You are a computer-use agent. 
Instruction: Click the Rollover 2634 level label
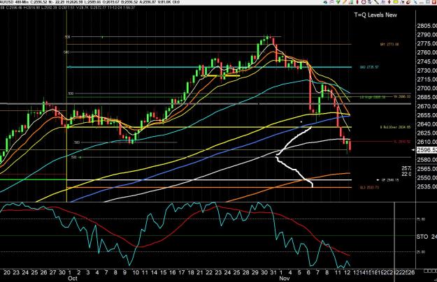[x=395, y=127]
